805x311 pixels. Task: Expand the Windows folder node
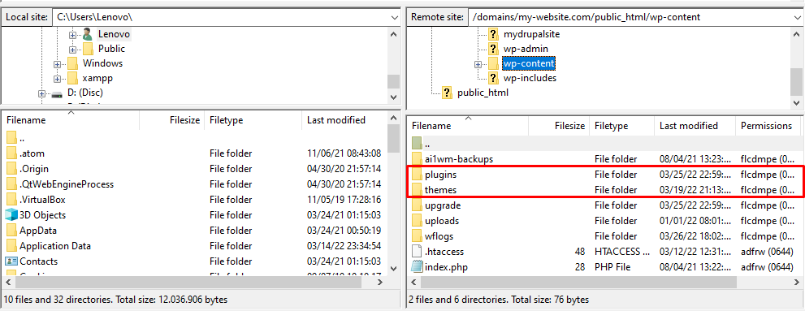[58, 64]
